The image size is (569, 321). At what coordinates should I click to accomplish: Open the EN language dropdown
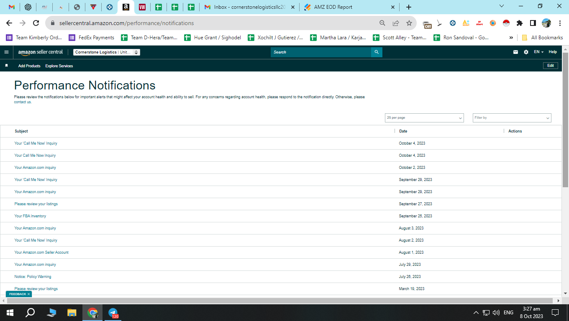[538, 52]
